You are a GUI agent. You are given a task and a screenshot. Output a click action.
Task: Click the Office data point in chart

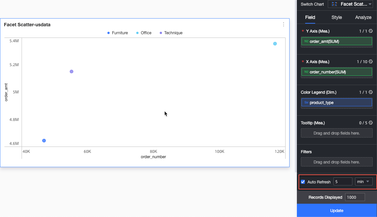[x=275, y=44]
